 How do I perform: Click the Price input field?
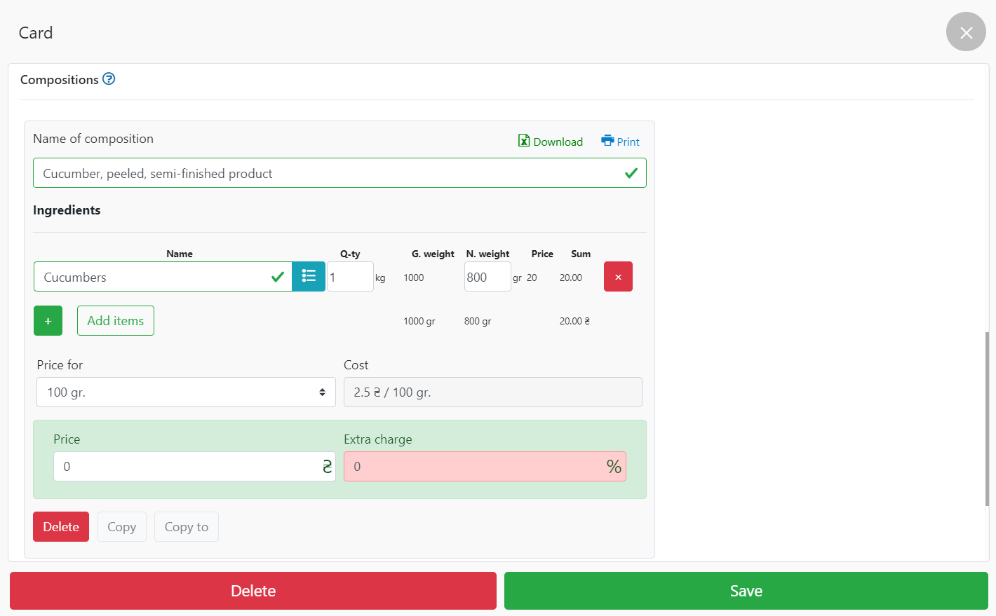(x=186, y=467)
